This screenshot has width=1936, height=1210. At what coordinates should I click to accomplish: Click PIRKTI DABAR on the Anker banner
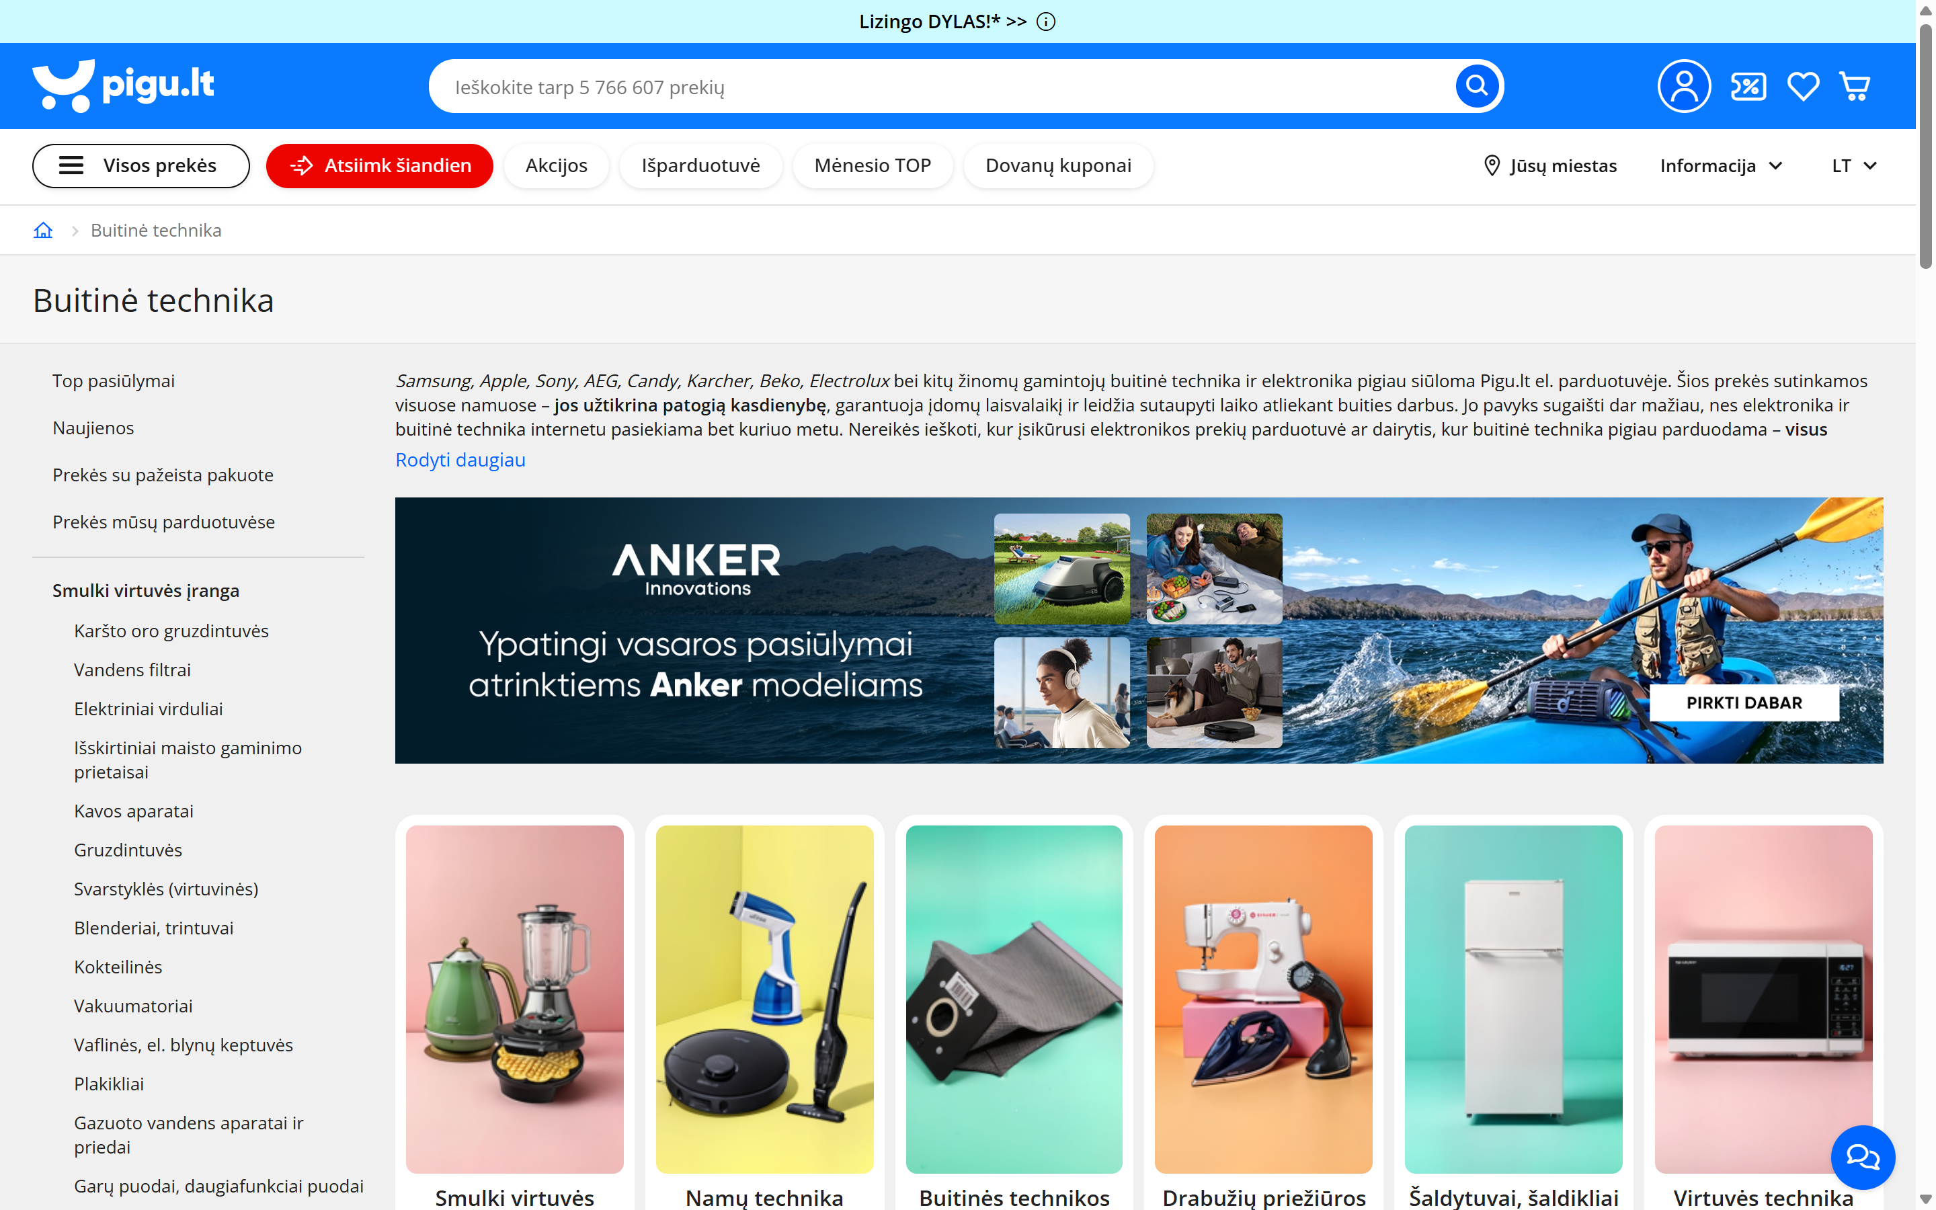1744,702
